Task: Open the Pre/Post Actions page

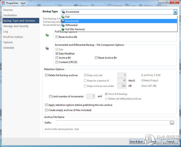Action: (13, 37)
